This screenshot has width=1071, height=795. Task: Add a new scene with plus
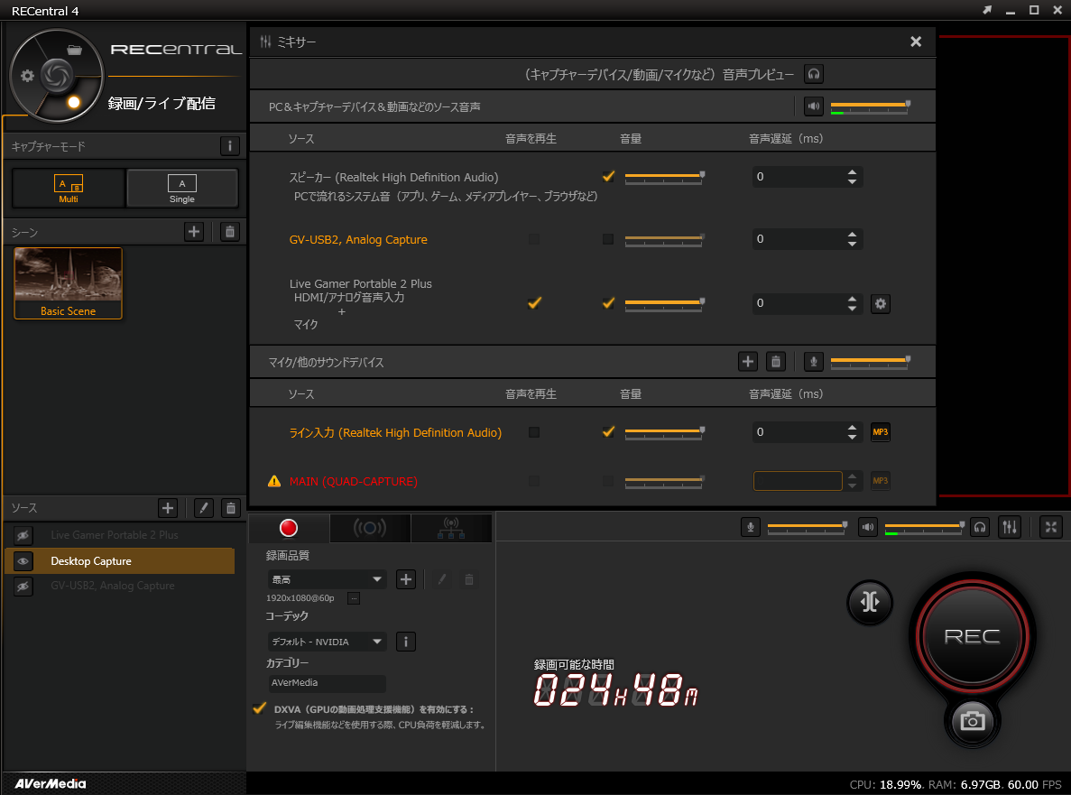pos(194,232)
